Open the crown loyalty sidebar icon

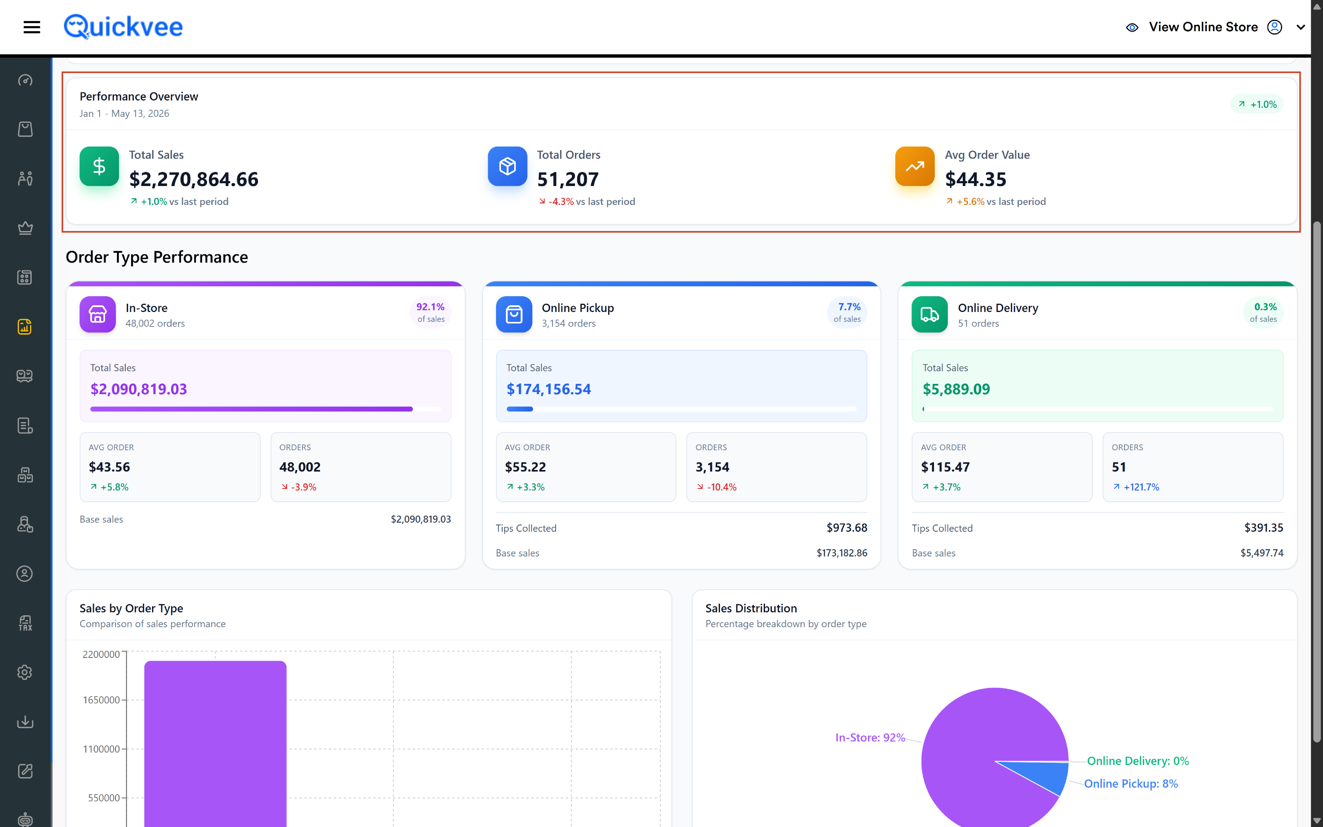click(25, 227)
